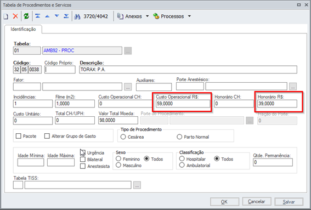
Task: Click the Cancelar button
Action: tap(257, 202)
